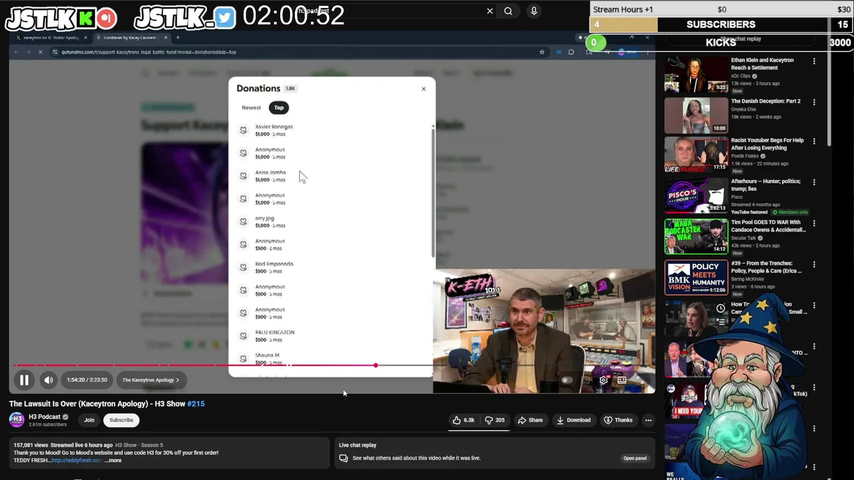Open options menu for Ethan Klein settlement video
The height and width of the screenshot is (480, 854).
tap(814, 61)
